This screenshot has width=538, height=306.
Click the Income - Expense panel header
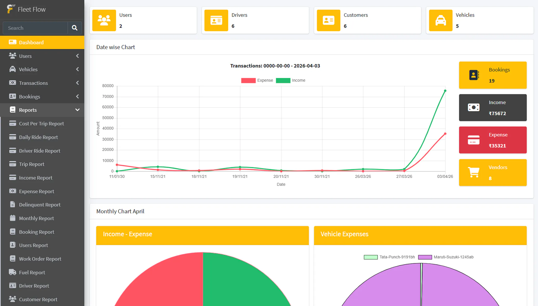(202, 235)
